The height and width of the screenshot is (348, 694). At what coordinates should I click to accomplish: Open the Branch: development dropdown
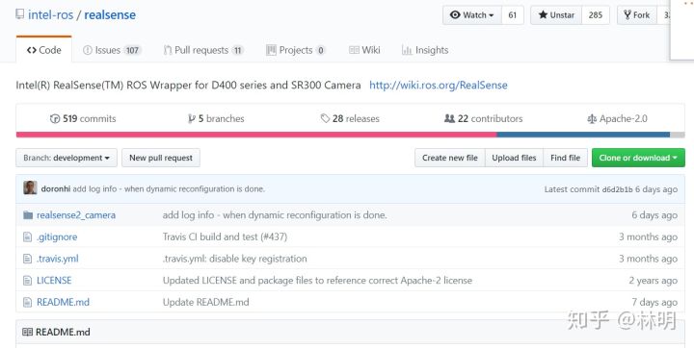tap(67, 158)
